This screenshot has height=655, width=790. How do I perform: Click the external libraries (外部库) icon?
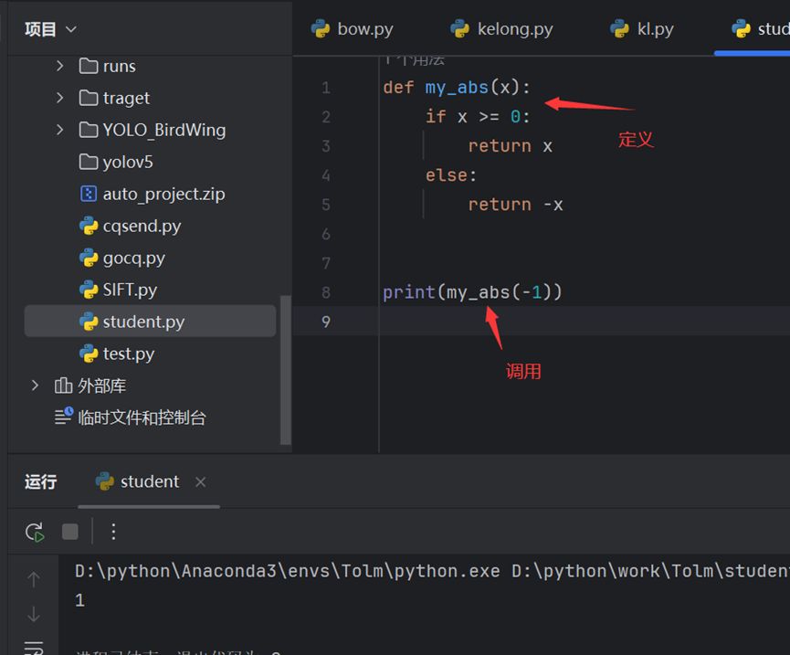64,386
